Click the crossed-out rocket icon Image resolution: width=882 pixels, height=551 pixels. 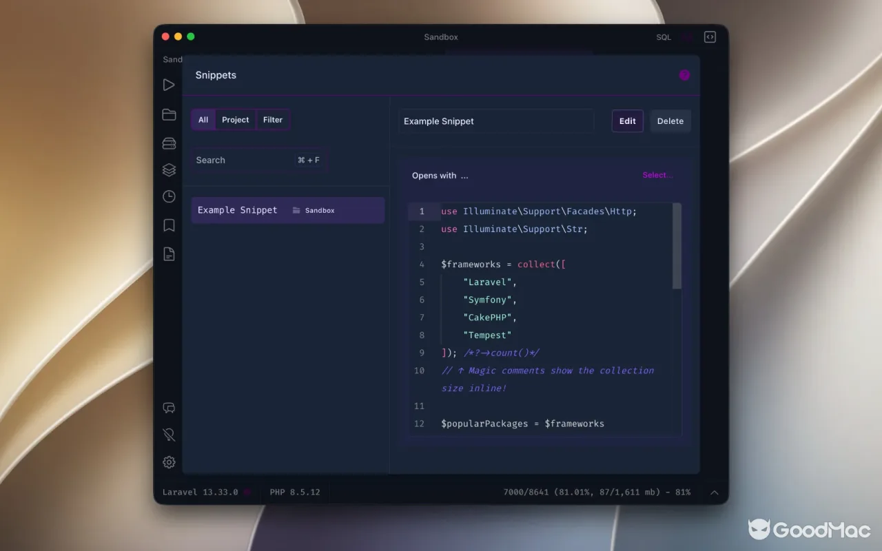pos(169,435)
